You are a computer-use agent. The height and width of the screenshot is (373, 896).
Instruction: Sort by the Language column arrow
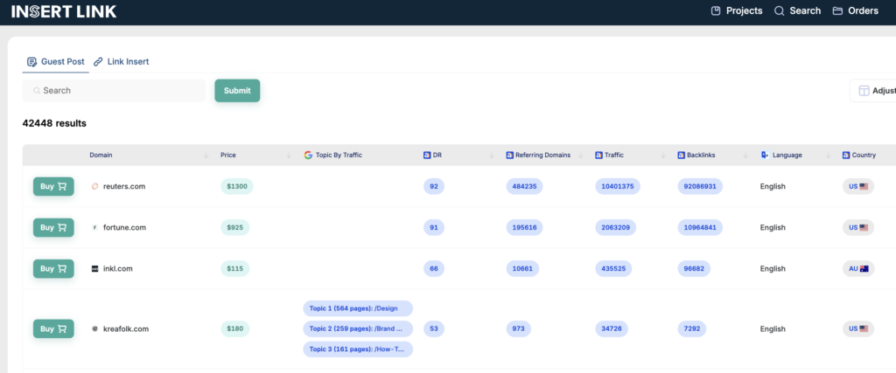(x=828, y=155)
